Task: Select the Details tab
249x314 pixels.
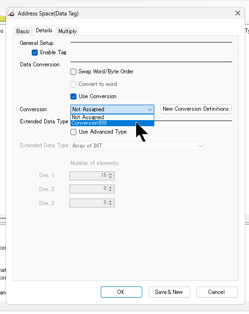Action: click(x=44, y=30)
